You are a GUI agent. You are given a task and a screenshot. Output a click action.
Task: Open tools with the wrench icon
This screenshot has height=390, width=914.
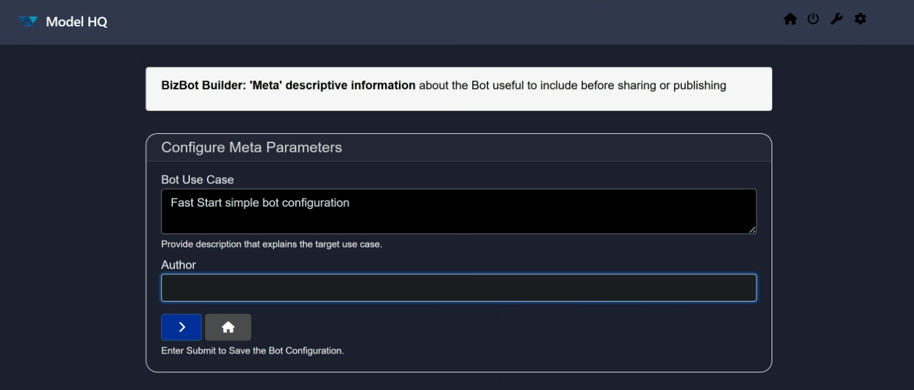836,19
